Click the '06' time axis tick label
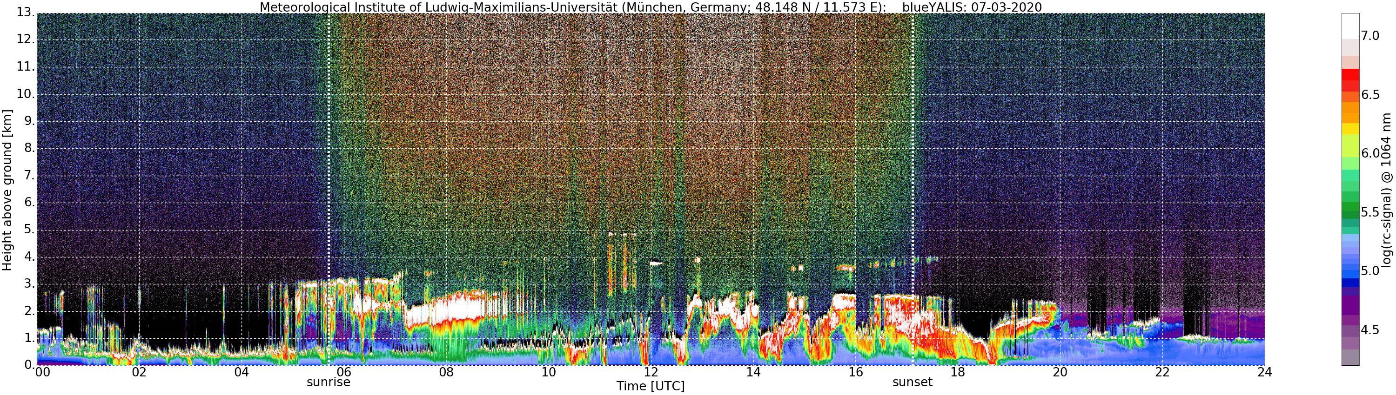The height and width of the screenshot is (395, 1396). (344, 372)
